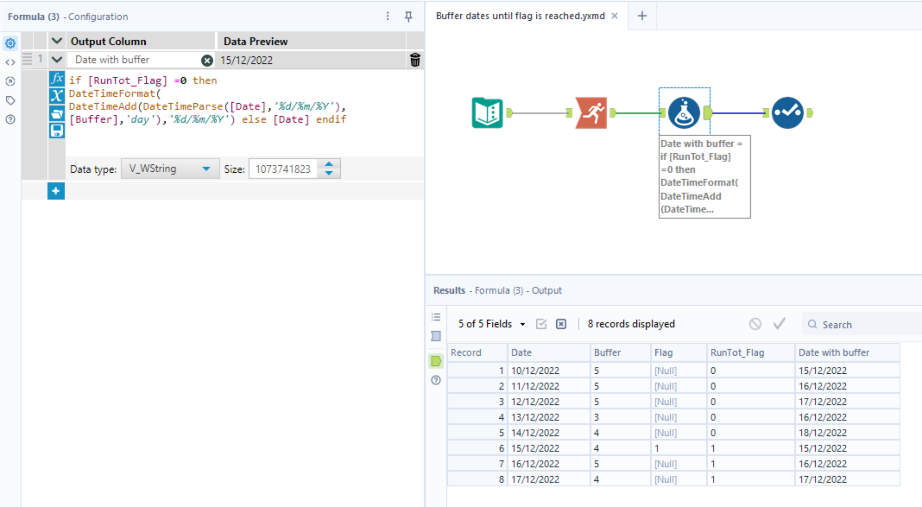Clear the Date with buffer column name
This screenshot has width=922, height=507.
[207, 60]
